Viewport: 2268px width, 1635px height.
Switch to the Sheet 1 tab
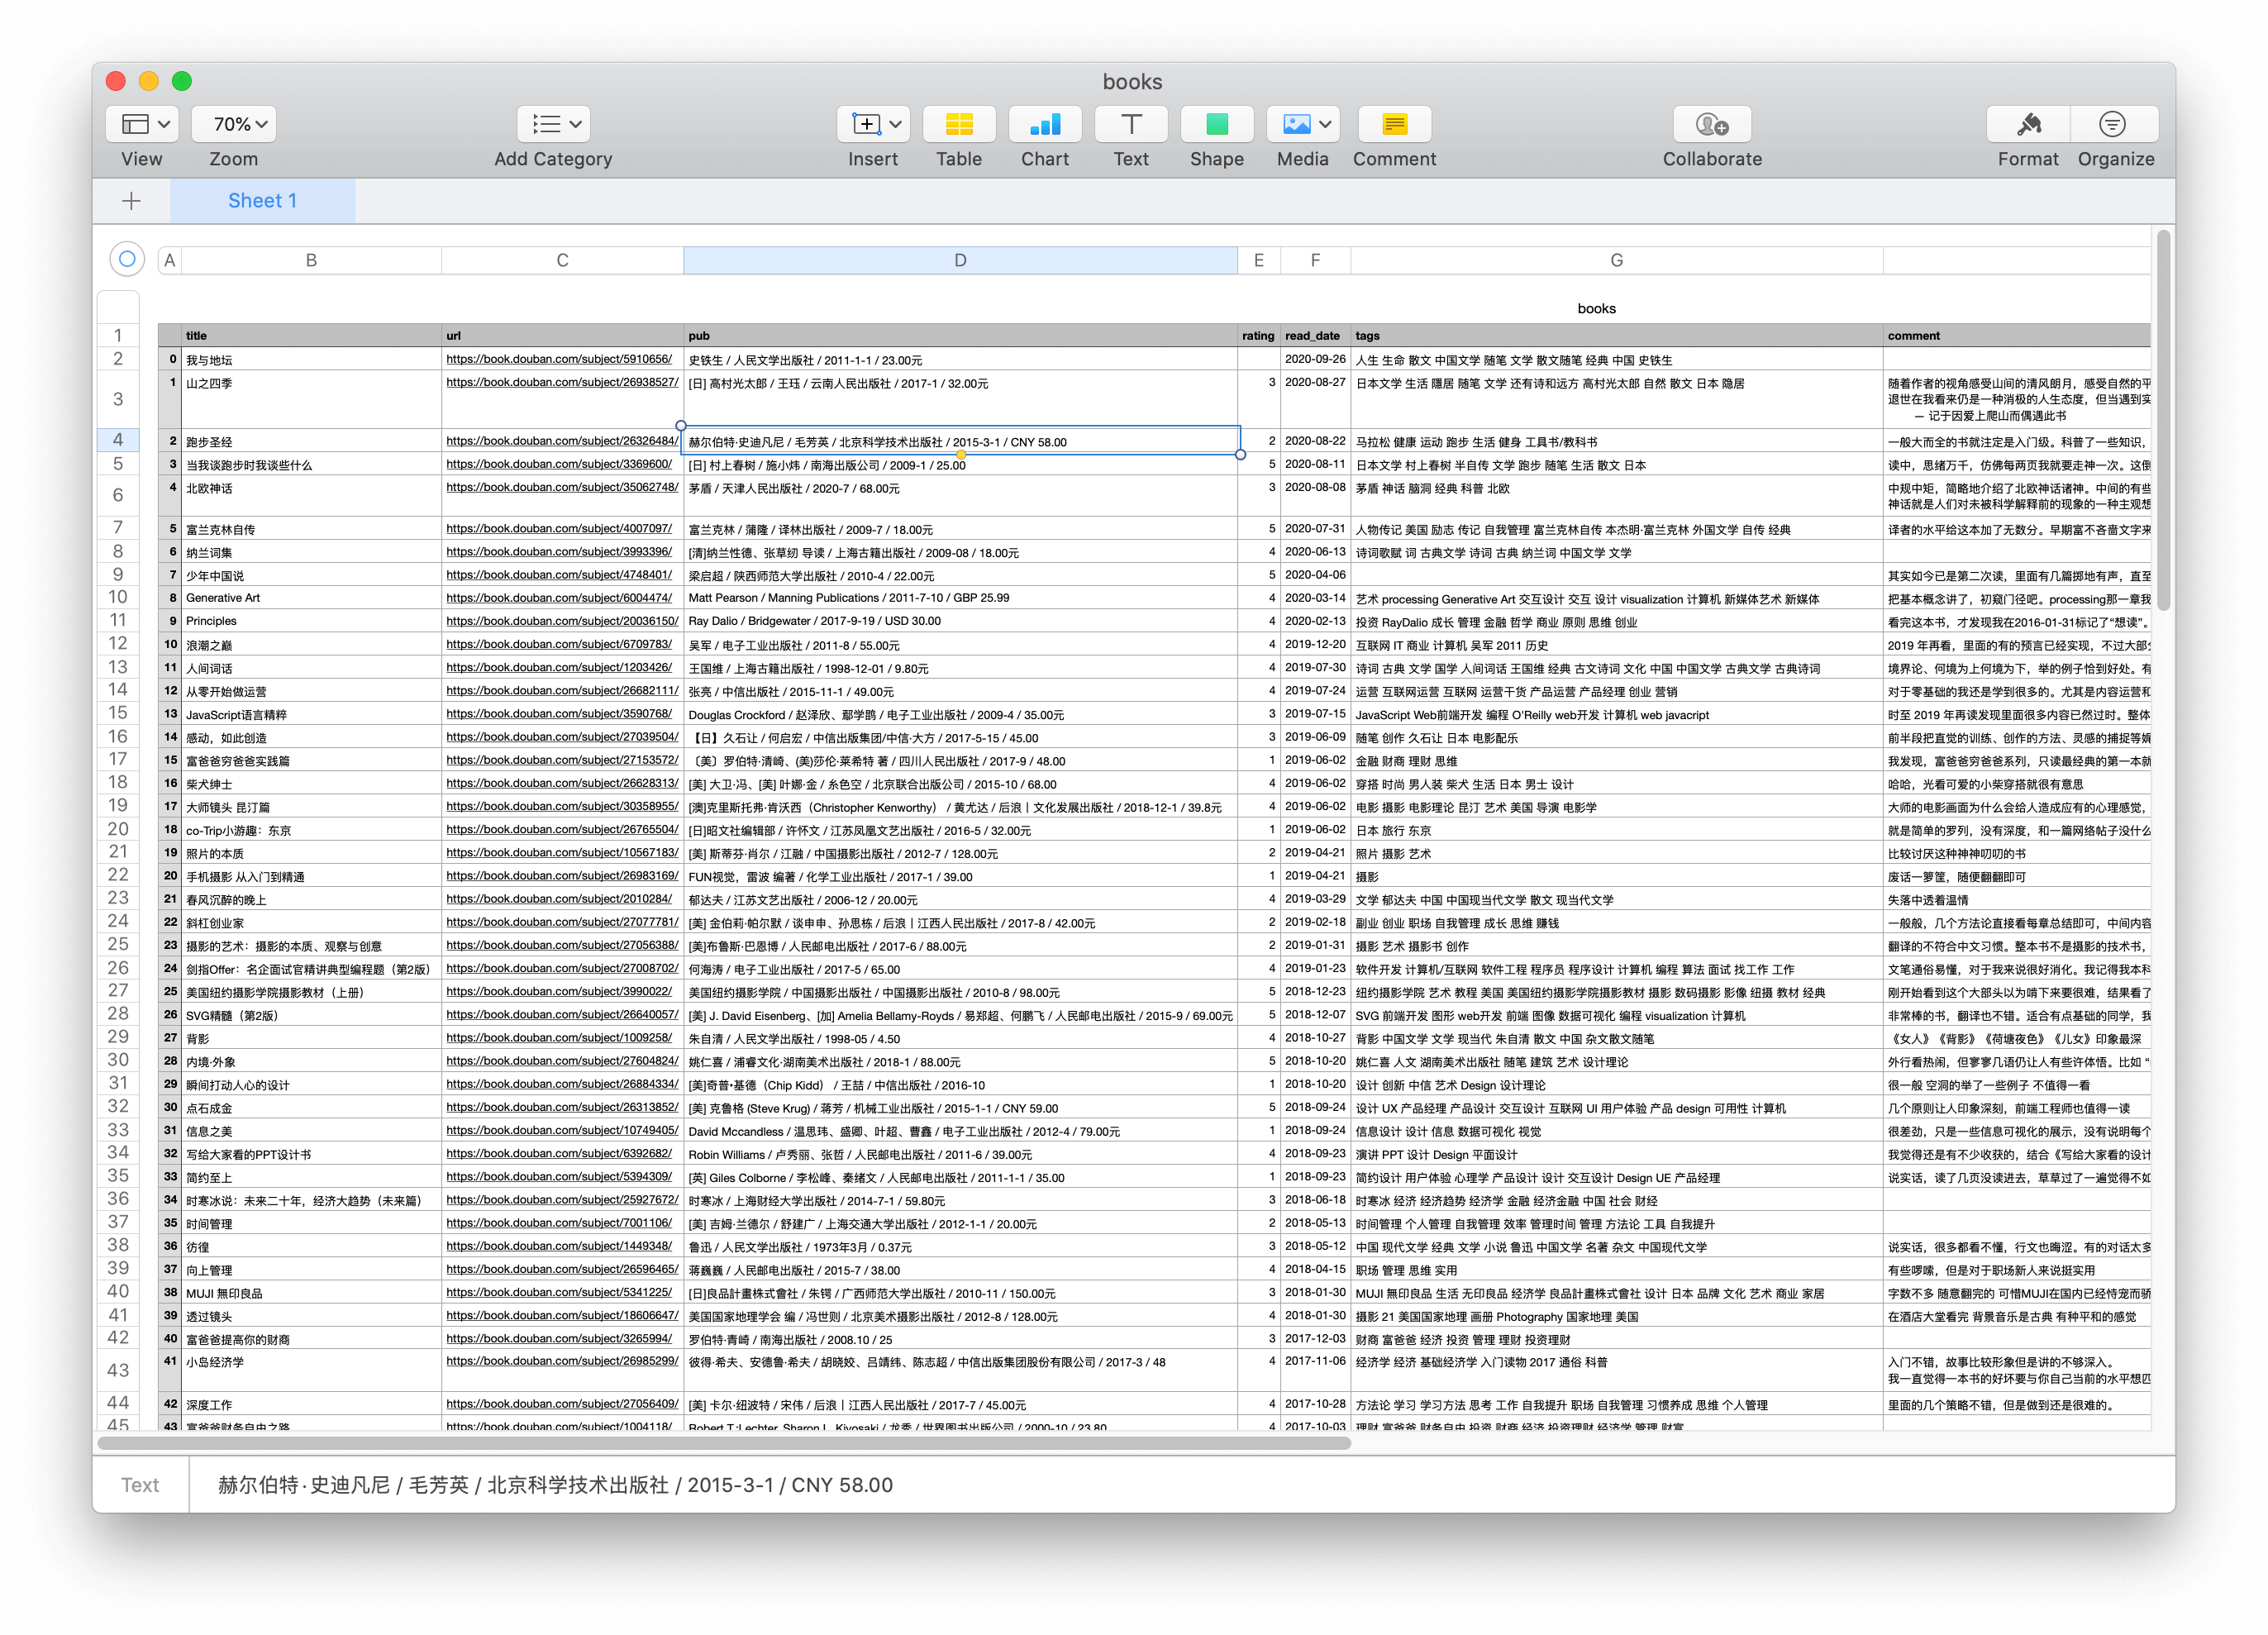pyautogui.click(x=262, y=201)
